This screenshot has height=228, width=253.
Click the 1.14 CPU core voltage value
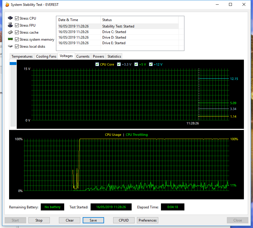[233, 116]
